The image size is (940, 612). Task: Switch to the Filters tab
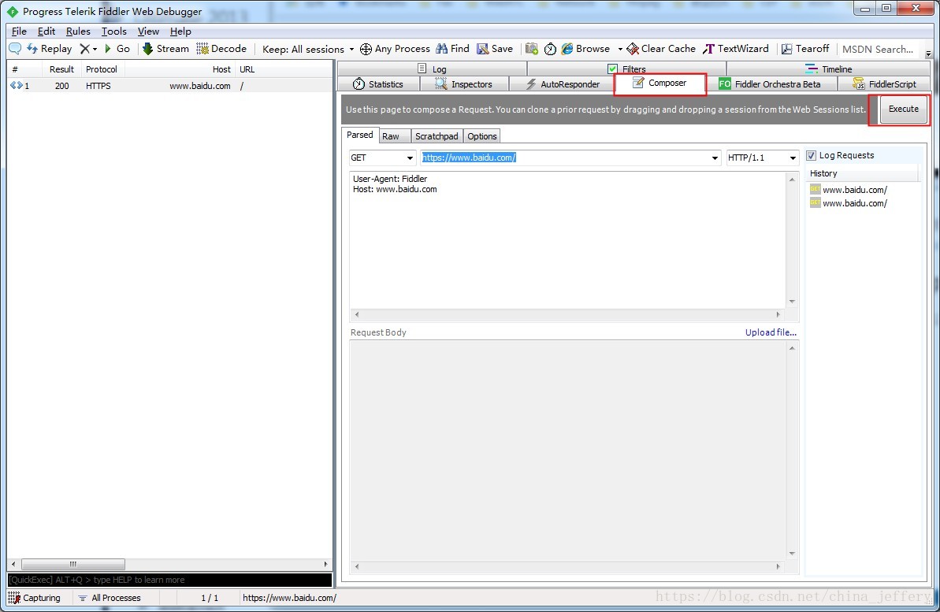click(x=626, y=69)
